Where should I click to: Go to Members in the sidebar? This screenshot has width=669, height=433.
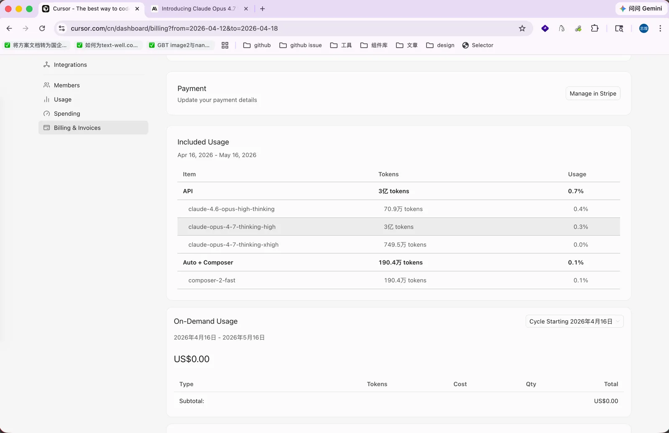click(x=93, y=85)
